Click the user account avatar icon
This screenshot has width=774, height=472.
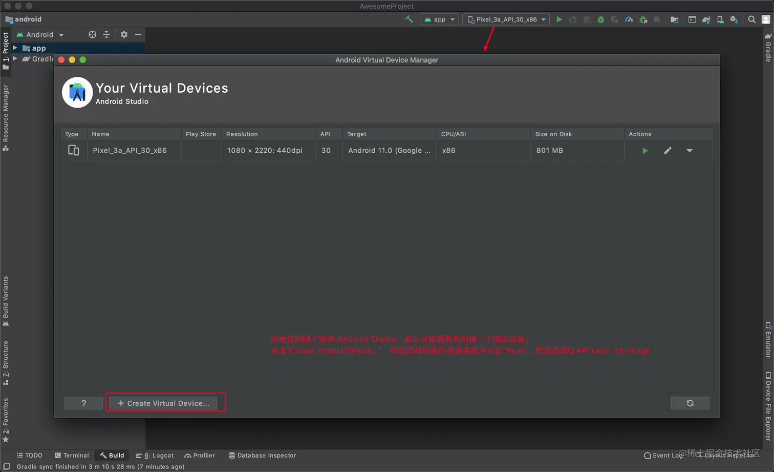tap(766, 19)
